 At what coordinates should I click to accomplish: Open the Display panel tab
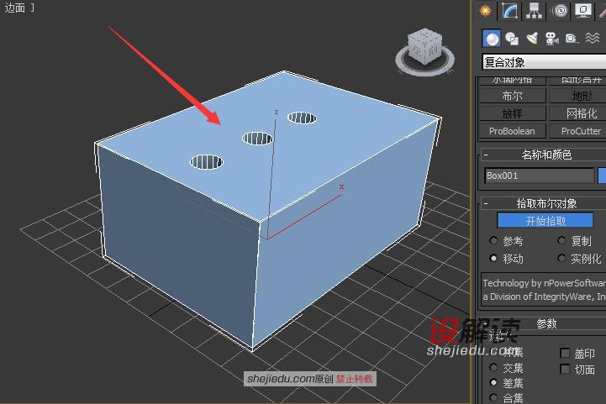click(583, 10)
